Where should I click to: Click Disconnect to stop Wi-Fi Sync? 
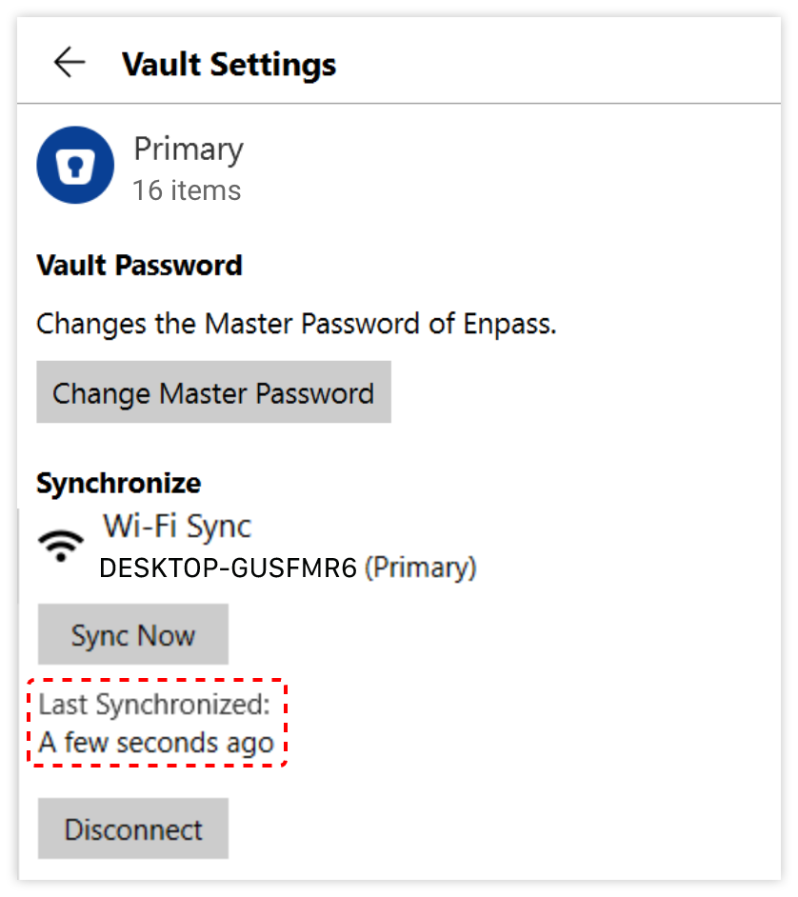tap(132, 828)
